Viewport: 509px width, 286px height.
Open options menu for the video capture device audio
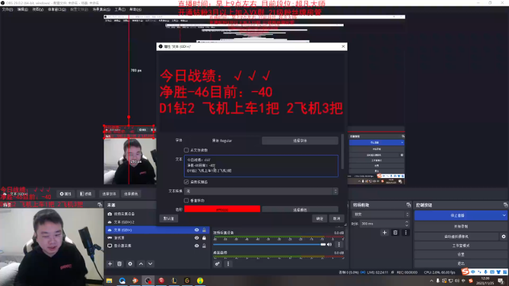tap(339, 245)
